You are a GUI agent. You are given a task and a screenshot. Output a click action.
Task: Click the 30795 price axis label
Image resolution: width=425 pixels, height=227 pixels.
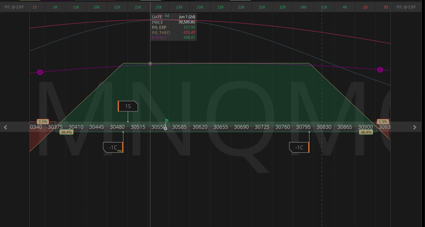point(303,127)
